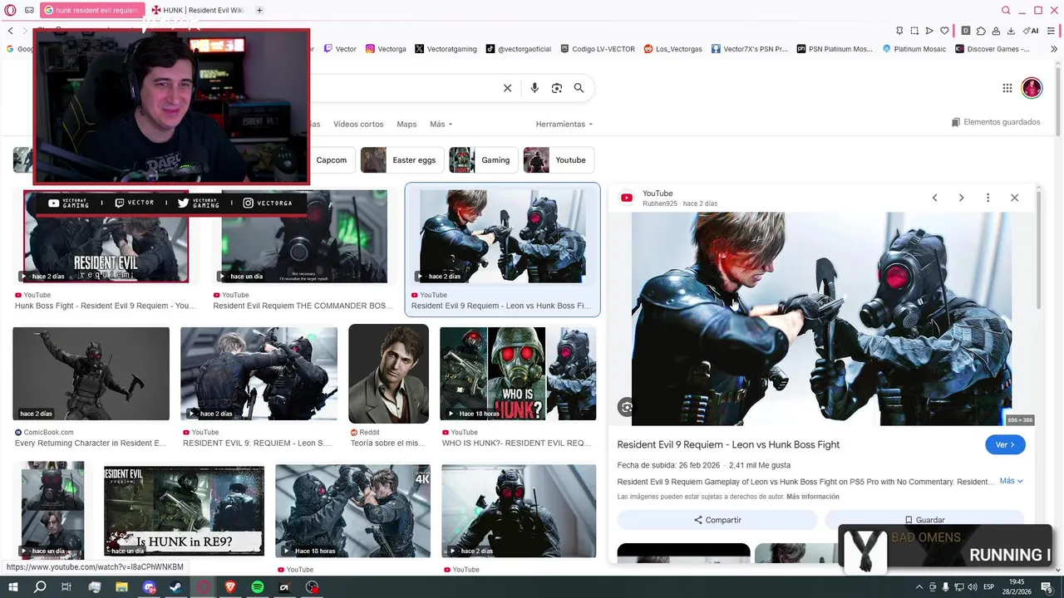Open the Opera main menu icon

coord(11,10)
